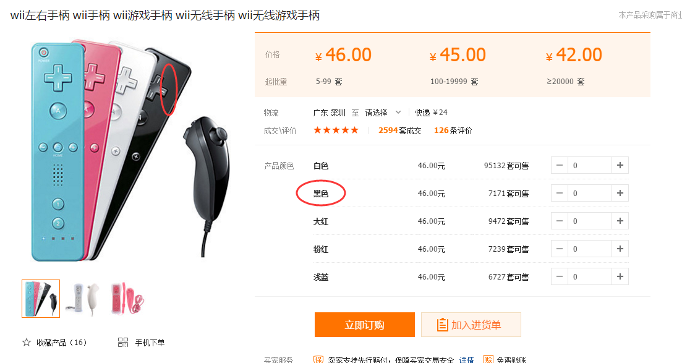
Task: Open QR code icon for 手机下单
Action: 123,343
